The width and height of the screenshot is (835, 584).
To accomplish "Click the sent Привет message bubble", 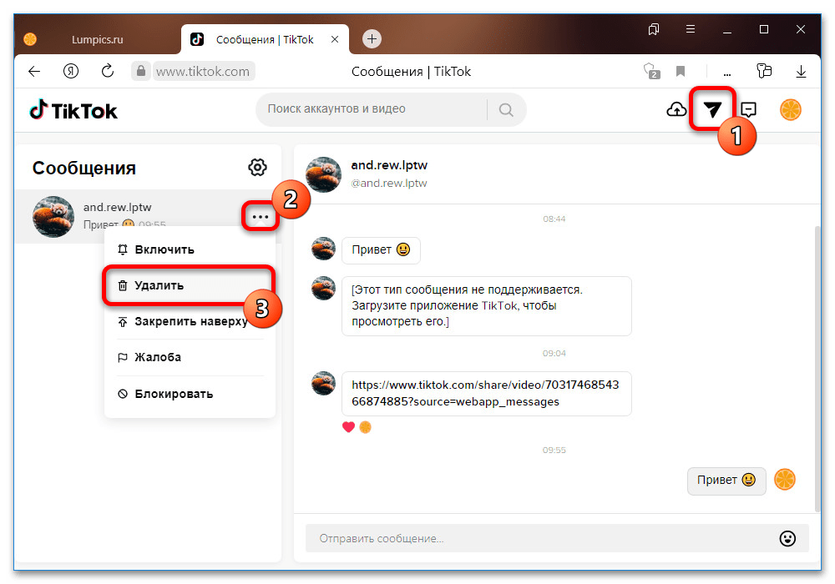I will tap(726, 481).
